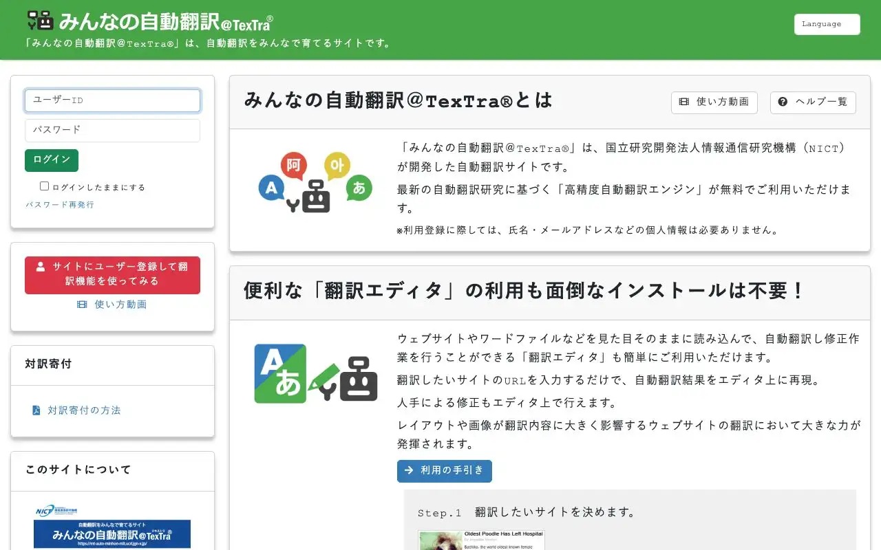Click the みんなの自動翻訳@TexTra site title
881x550 pixels.
point(166,22)
